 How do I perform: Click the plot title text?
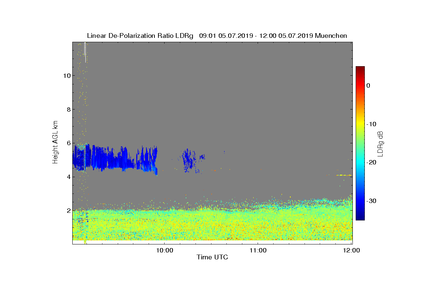(217, 36)
